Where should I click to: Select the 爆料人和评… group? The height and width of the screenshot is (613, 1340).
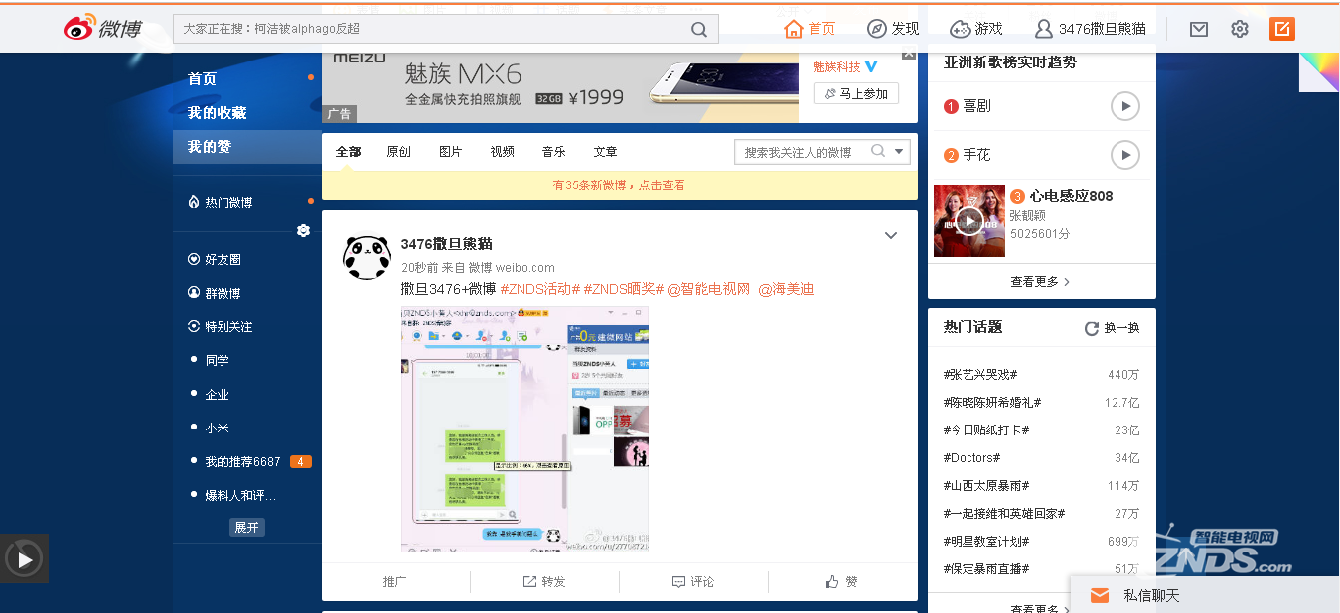coord(240,495)
